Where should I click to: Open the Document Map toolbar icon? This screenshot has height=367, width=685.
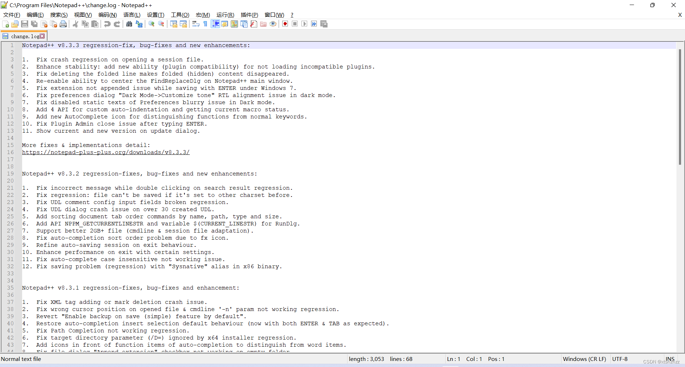234,24
